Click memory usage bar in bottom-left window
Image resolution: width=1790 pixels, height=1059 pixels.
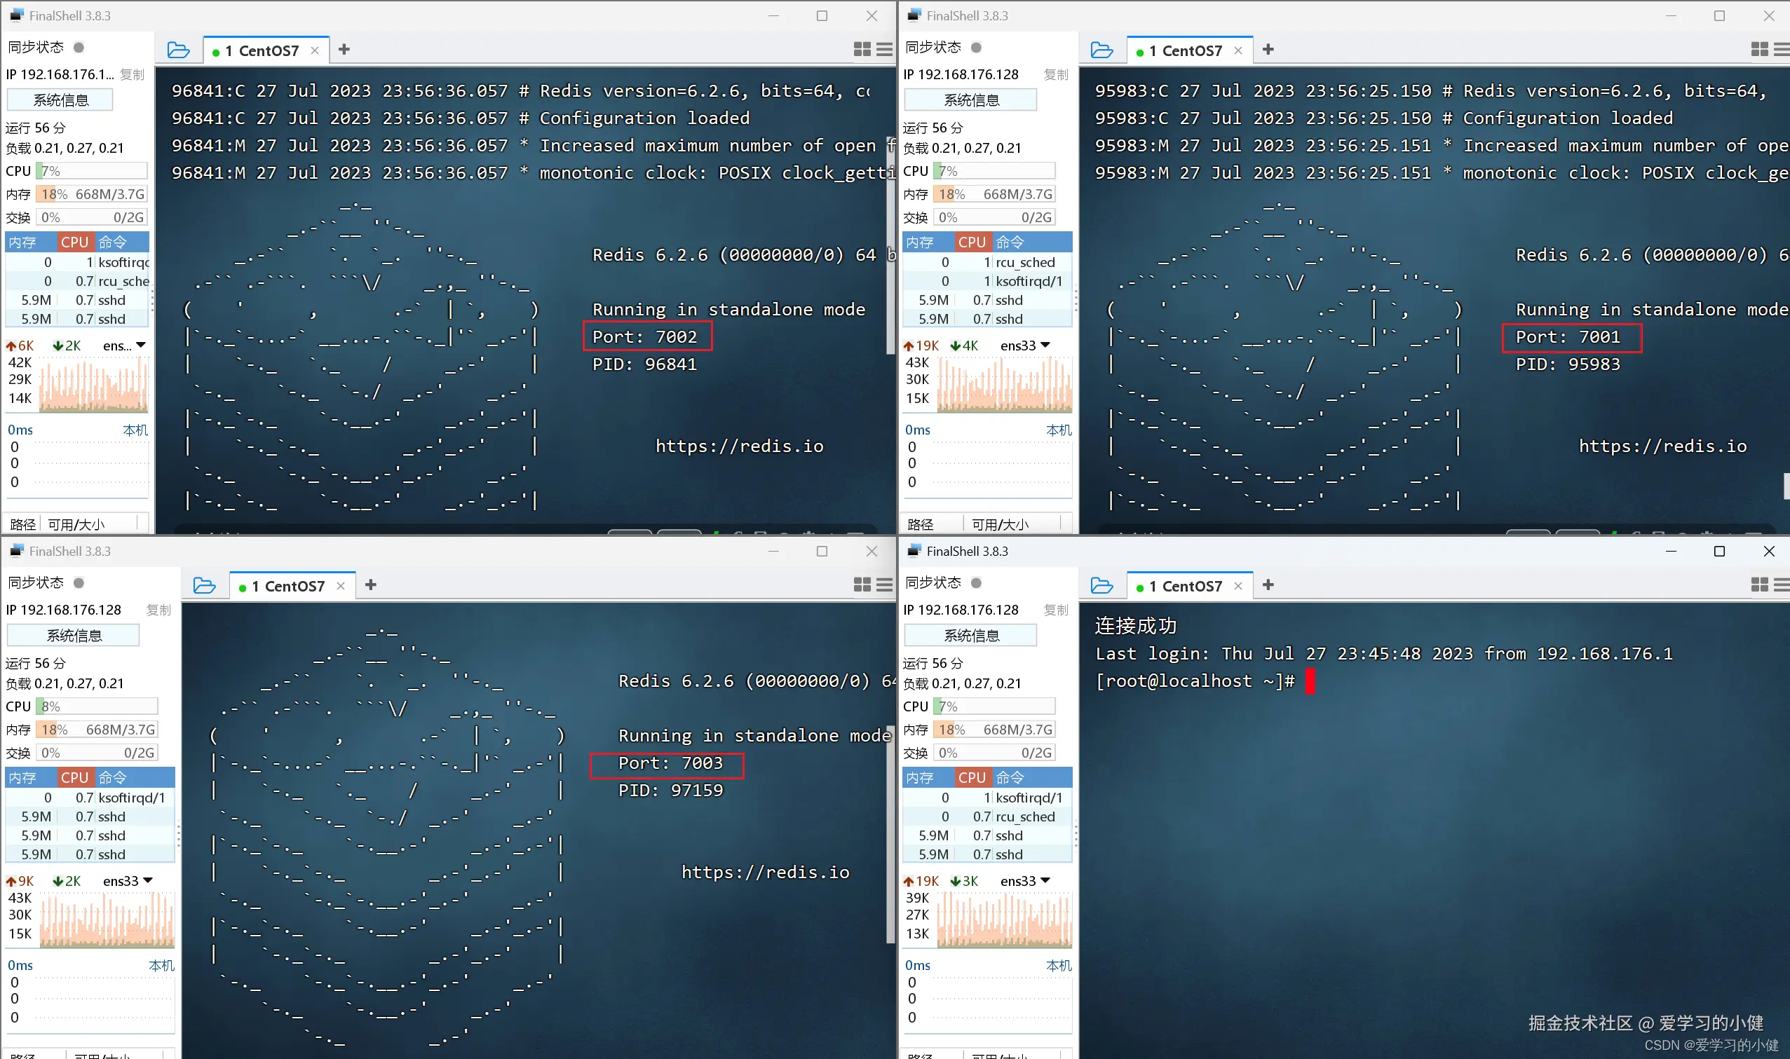tap(95, 730)
